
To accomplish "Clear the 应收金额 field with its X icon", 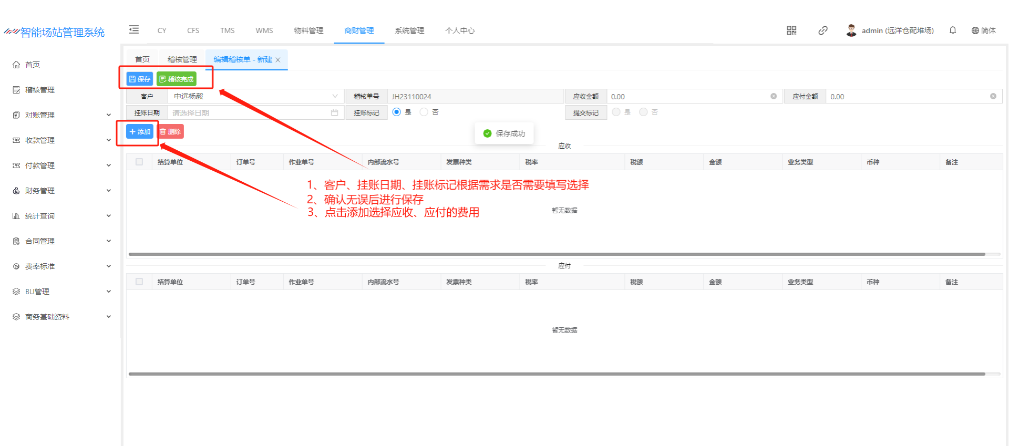I will point(773,97).
